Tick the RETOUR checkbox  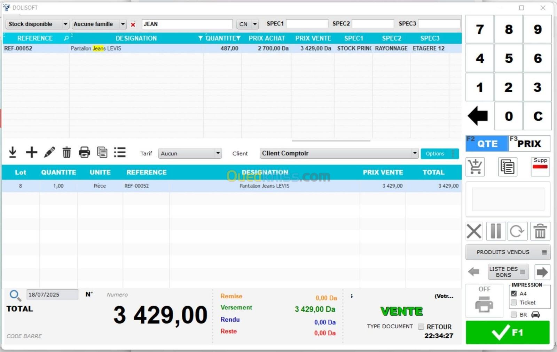pos(421,327)
